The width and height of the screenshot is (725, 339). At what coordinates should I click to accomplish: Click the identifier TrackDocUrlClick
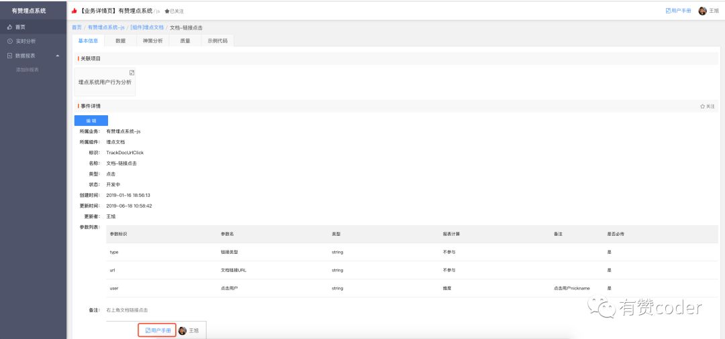(125, 153)
